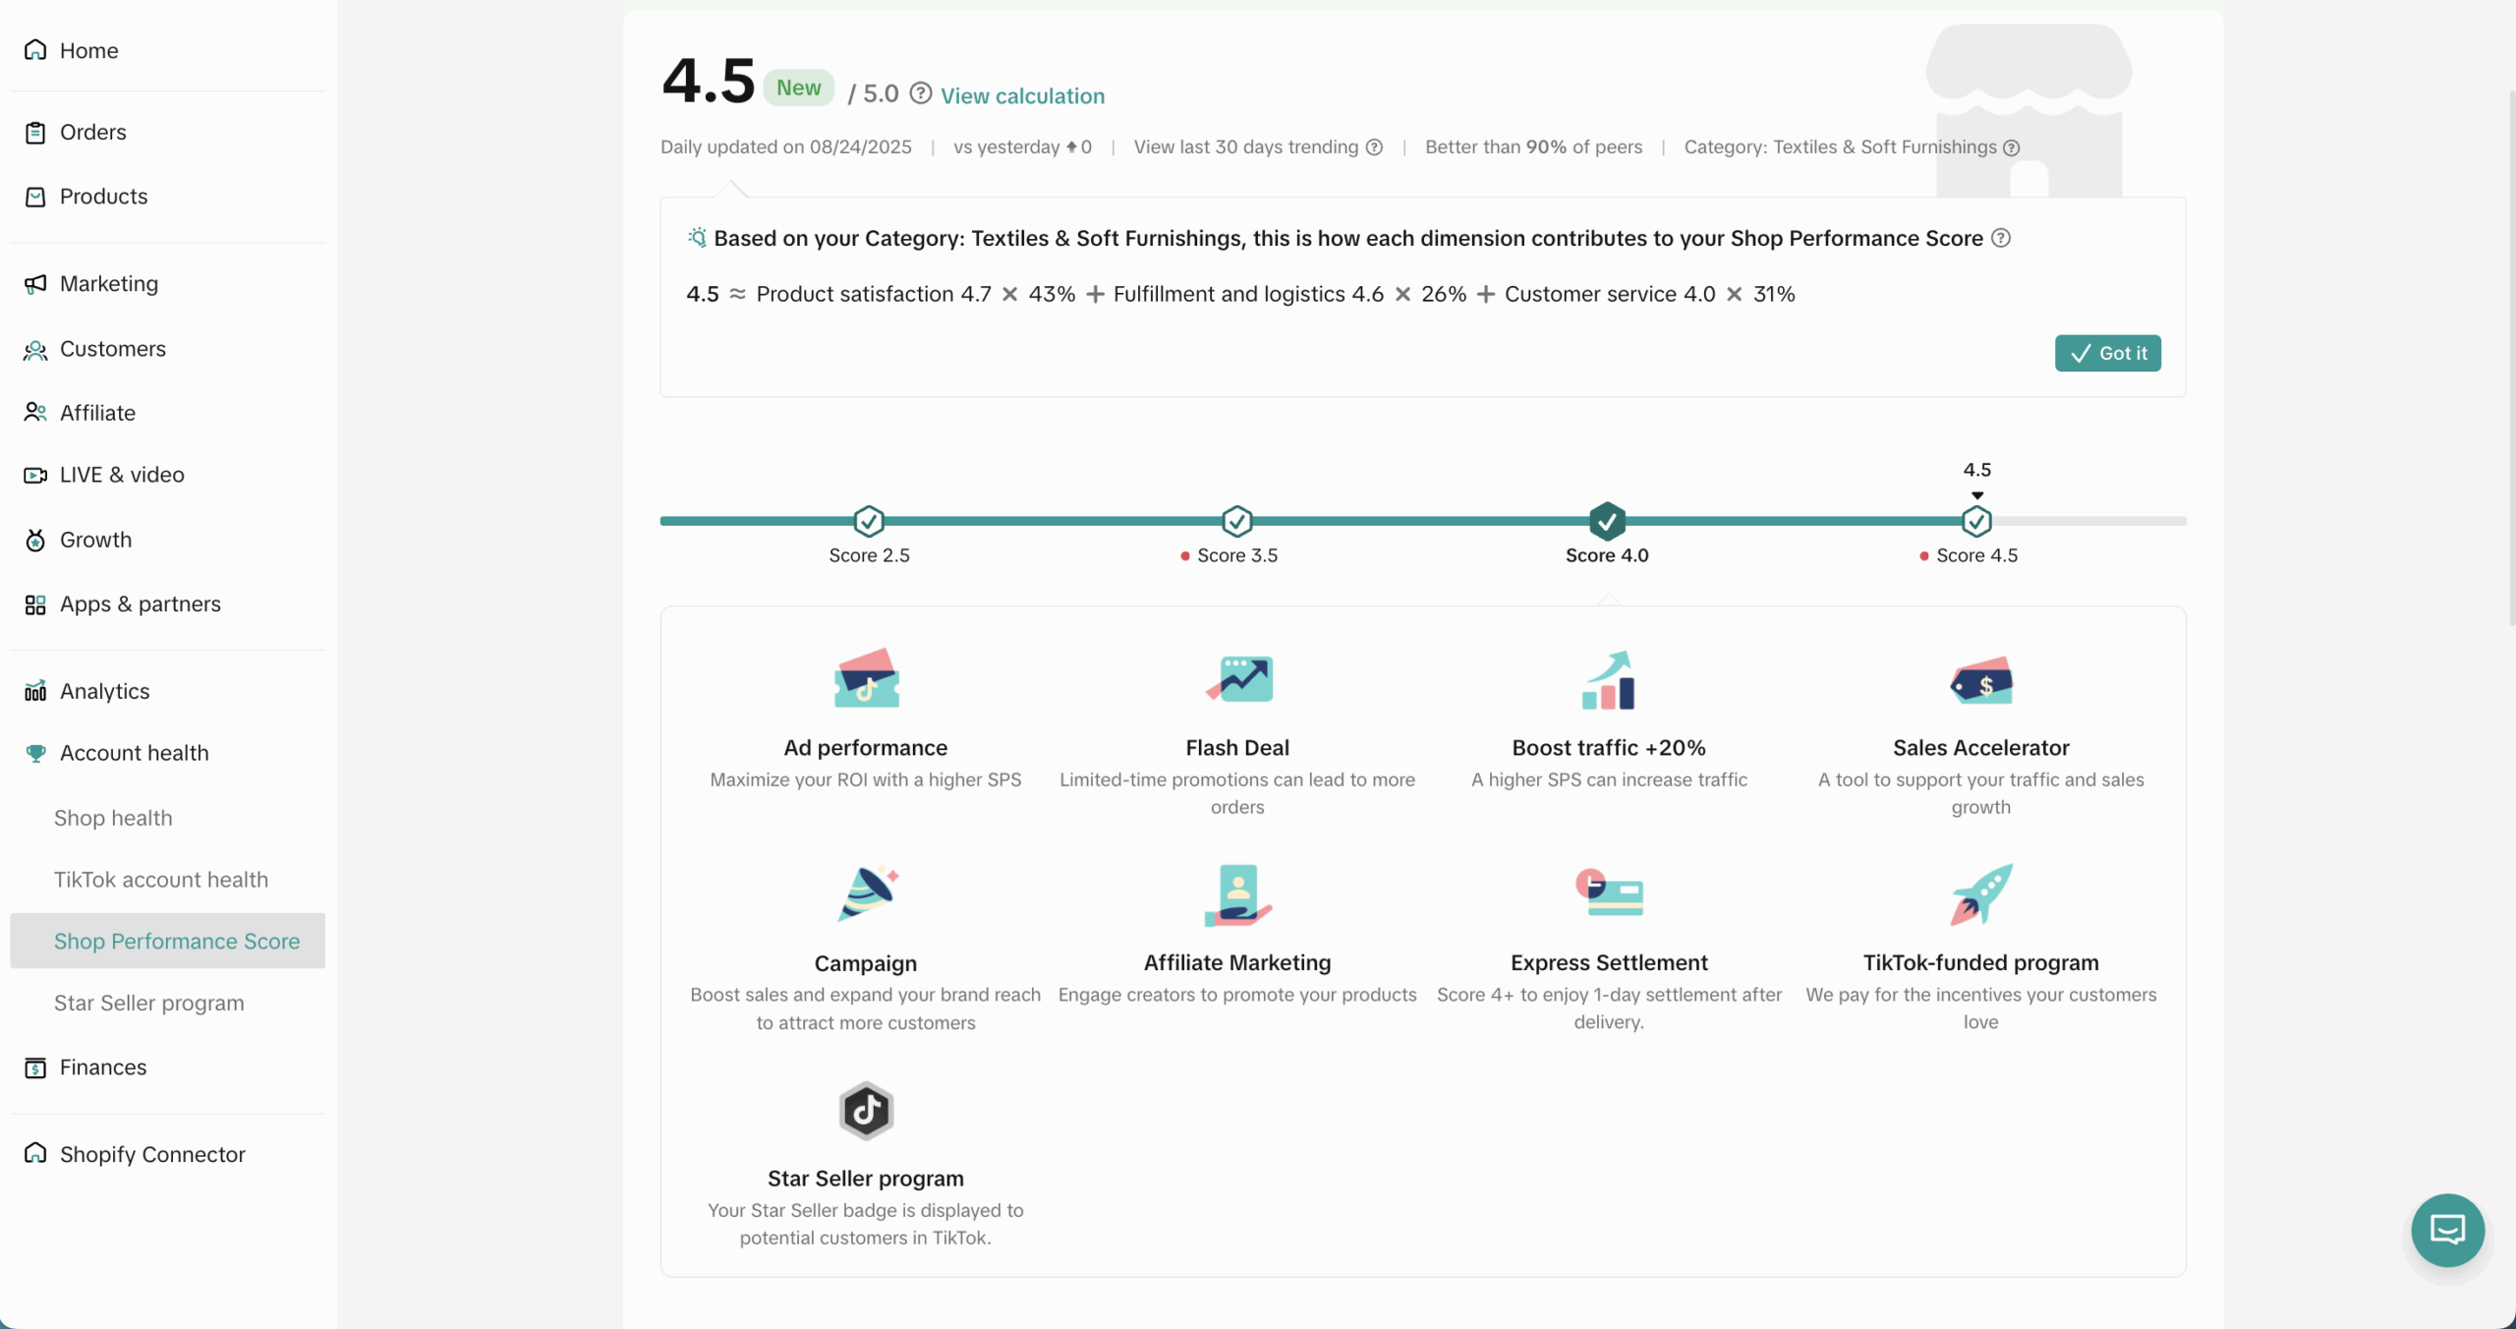Image resolution: width=2516 pixels, height=1329 pixels.
Task: Select the Score 3.5 milestone marker
Action: point(1237,521)
